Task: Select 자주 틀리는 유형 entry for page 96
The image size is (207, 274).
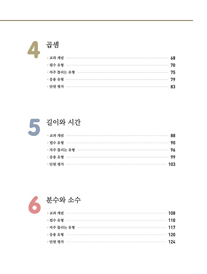Action: pos(62,150)
